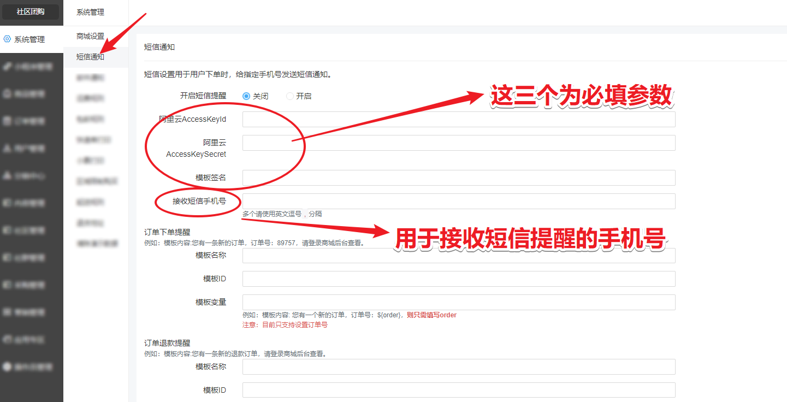This screenshot has height=402, width=787.
Task: Click the hint 多个请使用英文逗号，分隔
Action: point(282,214)
